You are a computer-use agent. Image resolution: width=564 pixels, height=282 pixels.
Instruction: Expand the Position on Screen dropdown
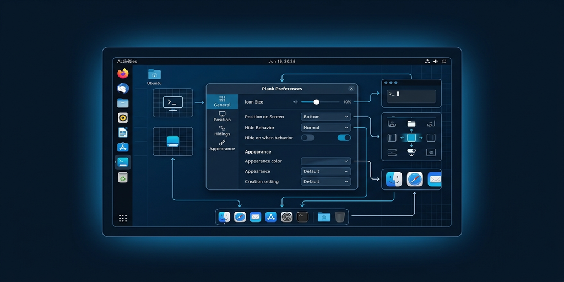326,117
